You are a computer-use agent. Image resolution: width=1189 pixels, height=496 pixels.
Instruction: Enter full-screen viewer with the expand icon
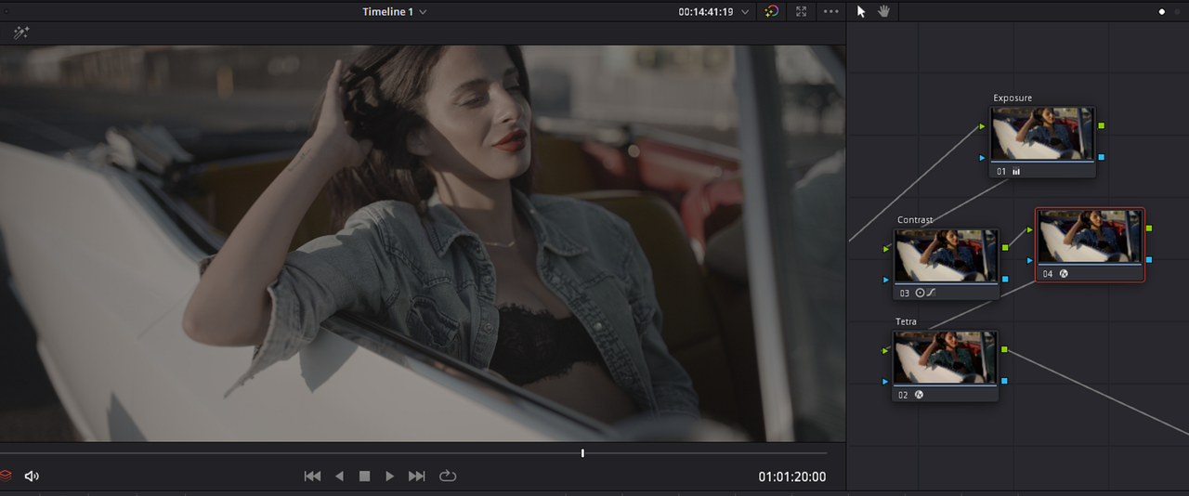tap(802, 12)
